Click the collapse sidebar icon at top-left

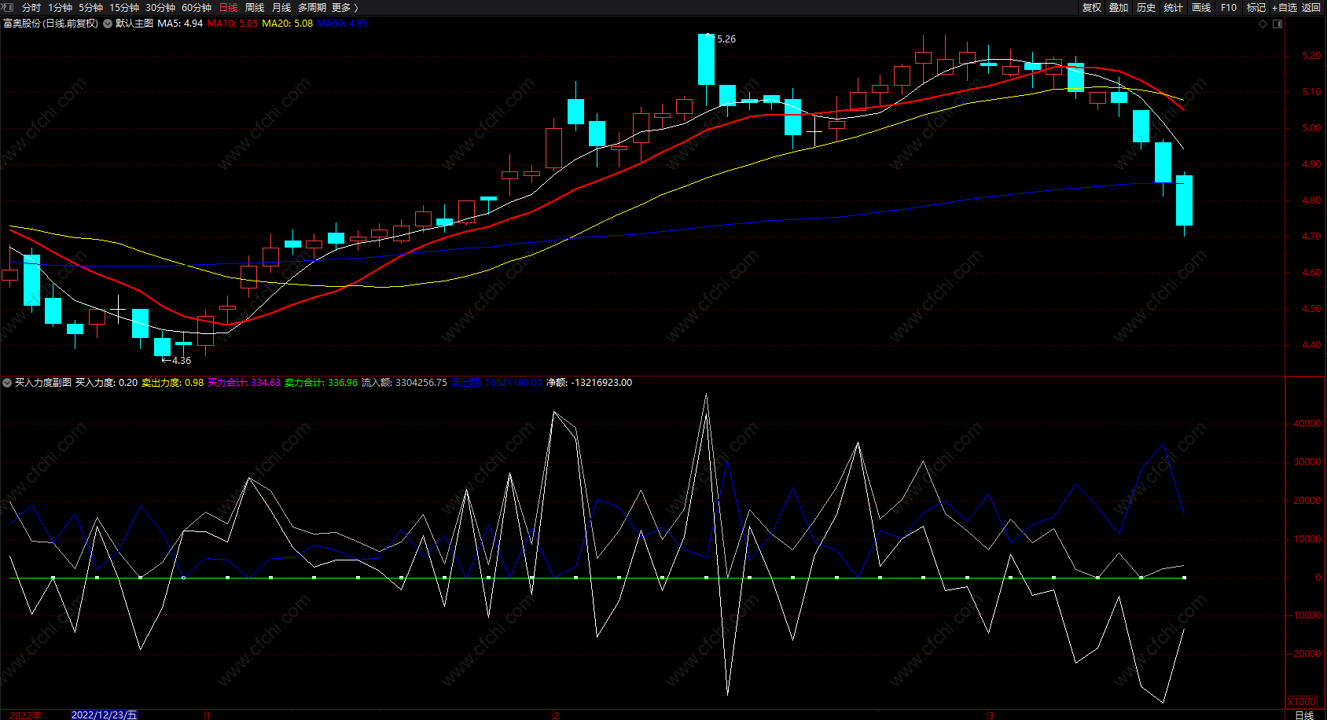click(x=8, y=7)
